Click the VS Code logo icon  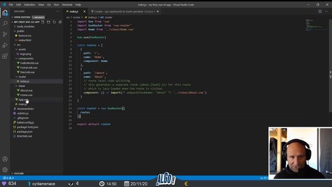(4, 5)
